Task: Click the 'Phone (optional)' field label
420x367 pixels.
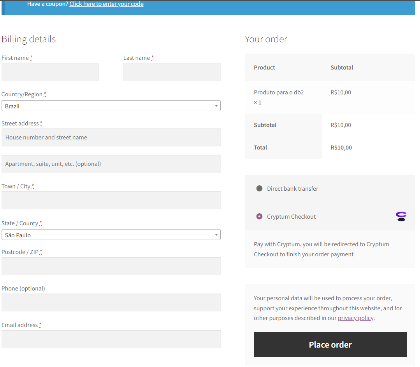Action: [x=23, y=289]
